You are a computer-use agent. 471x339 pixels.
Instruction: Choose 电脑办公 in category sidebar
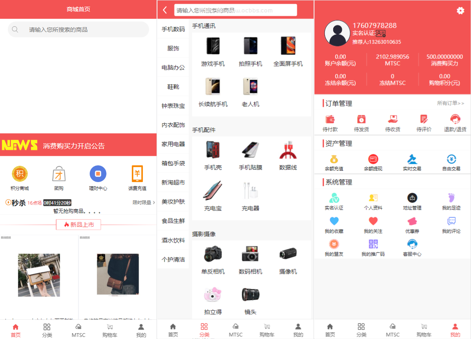(x=173, y=68)
